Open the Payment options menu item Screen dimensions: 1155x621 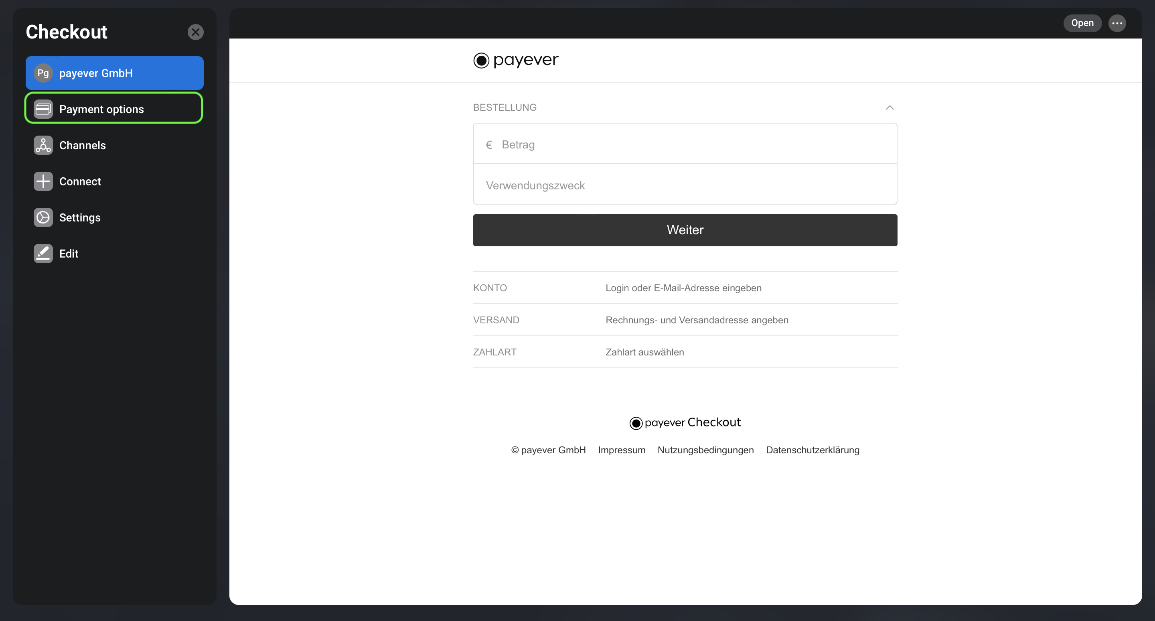tap(114, 108)
